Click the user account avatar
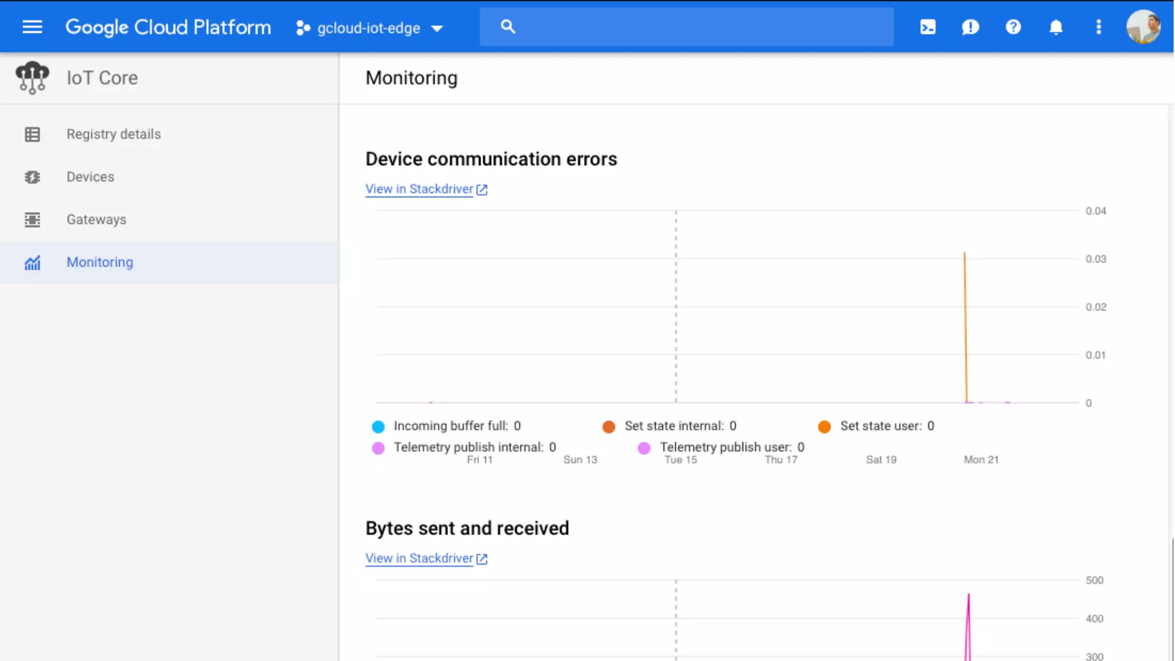Viewport: 1175px width, 661px height. click(x=1143, y=26)
